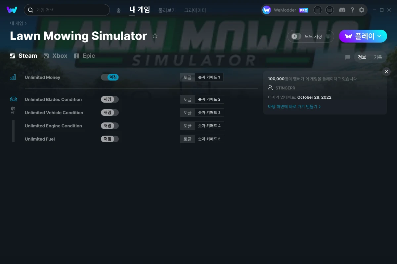The image size is (397, 264).
Task: Click 바탕 화면에 바로 가기 만들기 link
Action: [294, 107]
